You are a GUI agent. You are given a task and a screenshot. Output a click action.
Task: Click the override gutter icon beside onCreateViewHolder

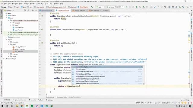(42, 16)
